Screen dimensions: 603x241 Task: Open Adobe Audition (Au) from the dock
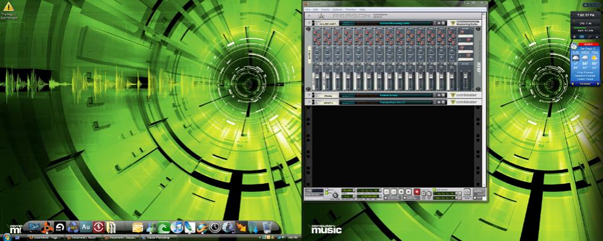[x=86, y=228]
